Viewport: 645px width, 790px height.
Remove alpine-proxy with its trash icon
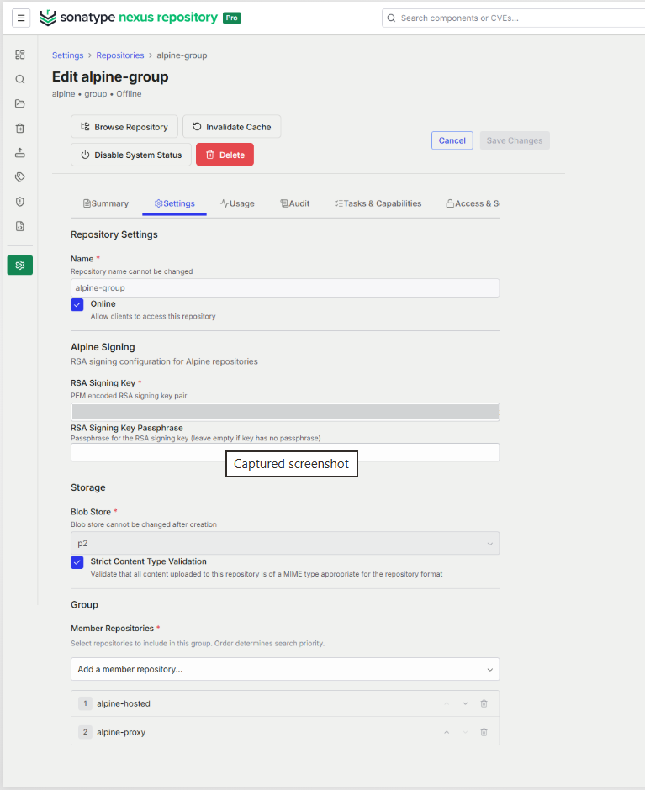coord(484,732)
